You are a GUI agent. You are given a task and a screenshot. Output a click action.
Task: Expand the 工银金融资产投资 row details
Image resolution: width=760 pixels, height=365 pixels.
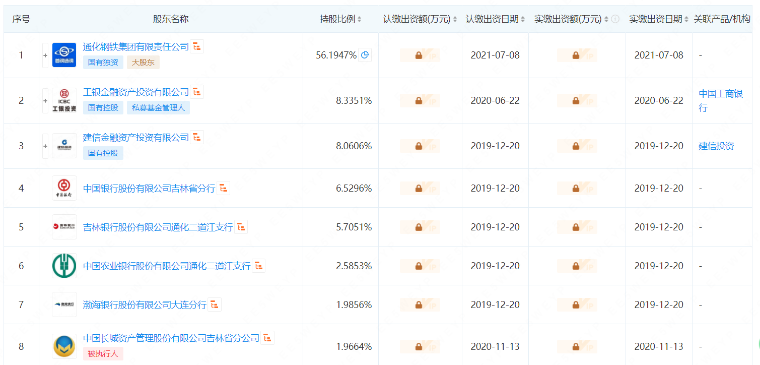(x=45, y=101)
